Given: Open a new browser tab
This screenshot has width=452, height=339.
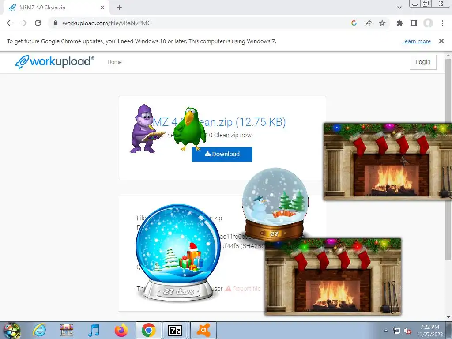Looking at the screenshot, I should [x=119, y=8].
